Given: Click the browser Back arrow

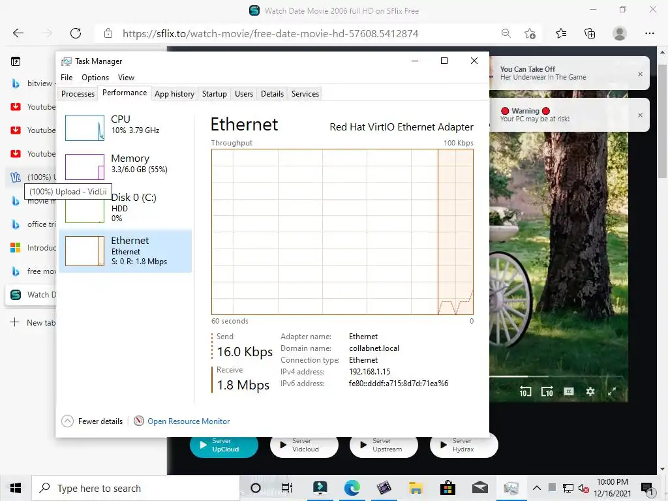Looking at the screenshot, I should pos(18,33).
